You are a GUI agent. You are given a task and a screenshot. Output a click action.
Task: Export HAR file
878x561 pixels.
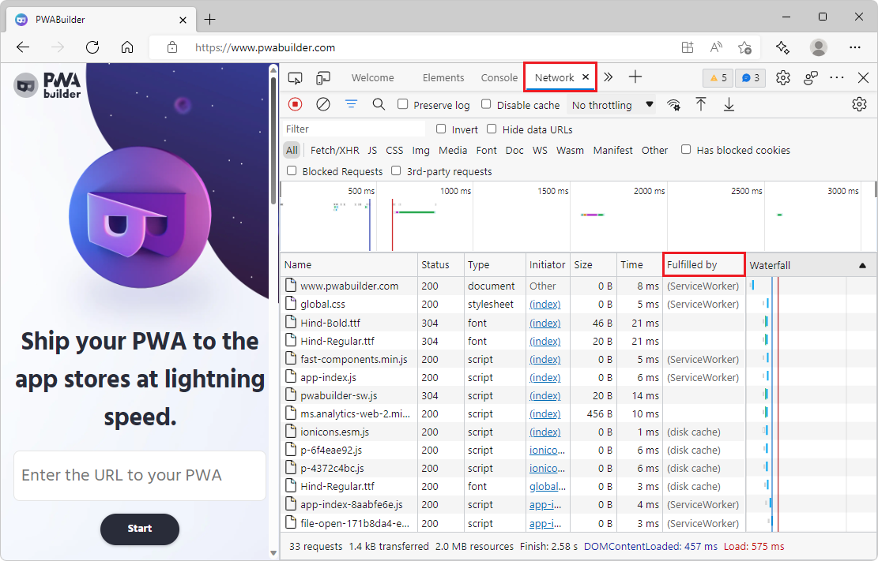(x=729, y=103)
